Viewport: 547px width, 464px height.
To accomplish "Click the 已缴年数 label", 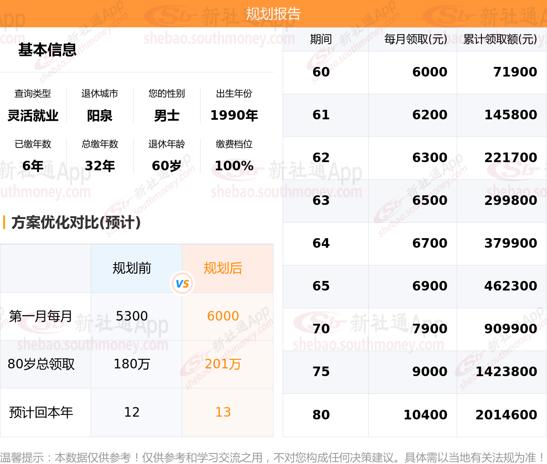I will point(33,144).
